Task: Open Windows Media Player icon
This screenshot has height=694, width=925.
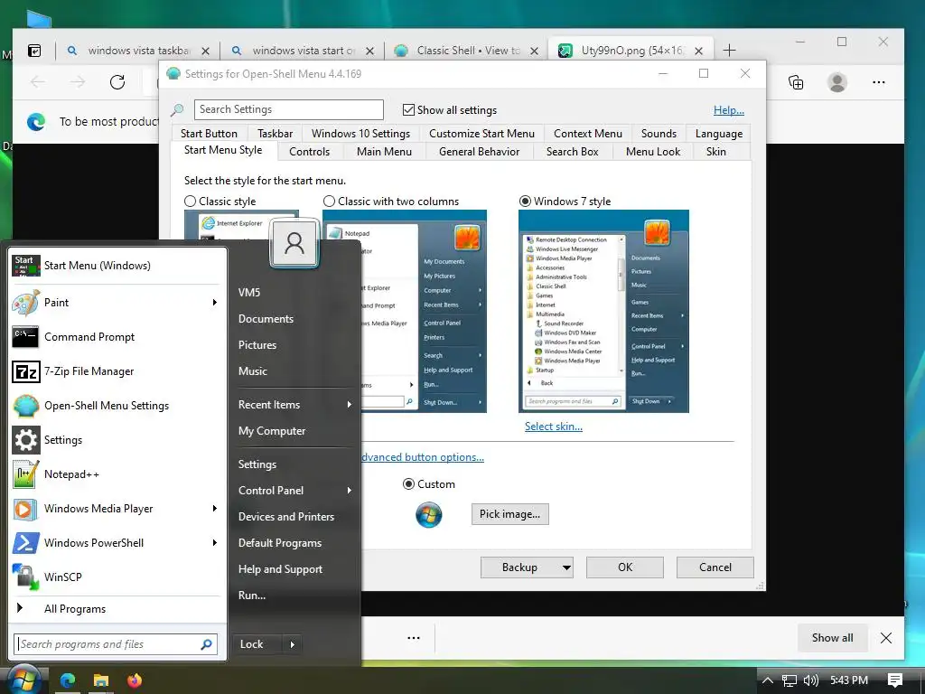Action: pos(26,509)
